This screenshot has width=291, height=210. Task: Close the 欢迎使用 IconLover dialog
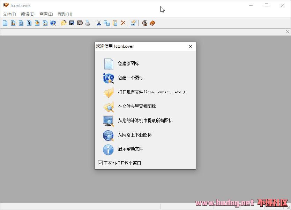point(191,46)
